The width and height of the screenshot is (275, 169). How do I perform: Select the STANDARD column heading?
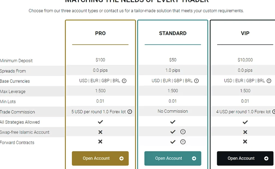tap(173, 33)
